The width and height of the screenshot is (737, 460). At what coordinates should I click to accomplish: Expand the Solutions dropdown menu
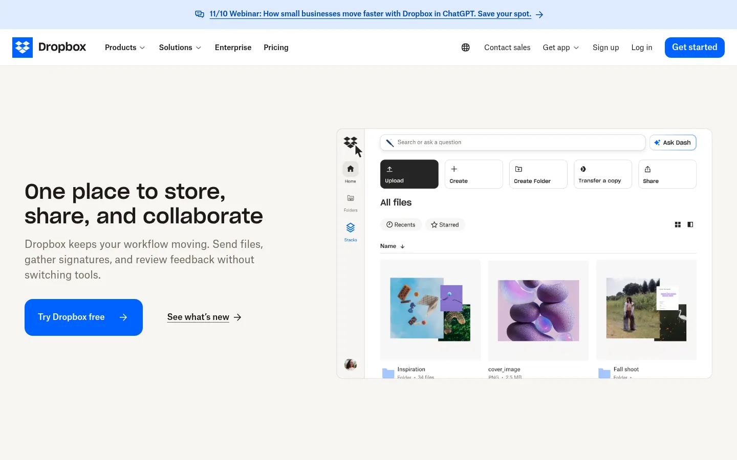pos(180,48)
